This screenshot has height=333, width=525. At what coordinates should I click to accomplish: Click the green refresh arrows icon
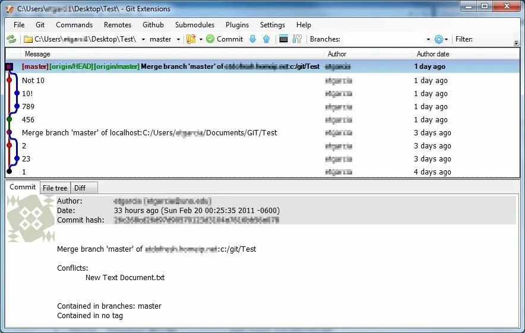(x=11, y=39)
